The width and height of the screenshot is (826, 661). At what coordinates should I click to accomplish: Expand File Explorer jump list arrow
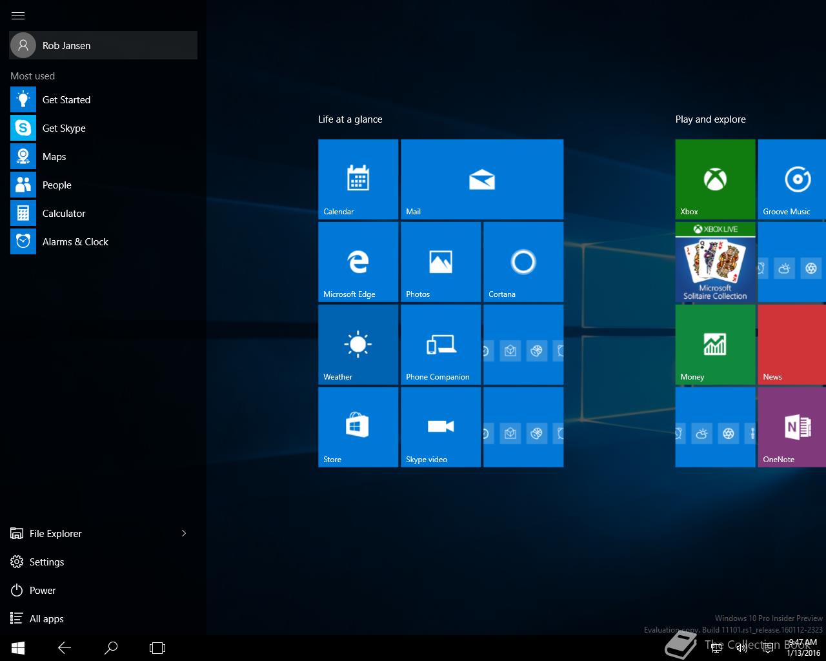(184, 533)
